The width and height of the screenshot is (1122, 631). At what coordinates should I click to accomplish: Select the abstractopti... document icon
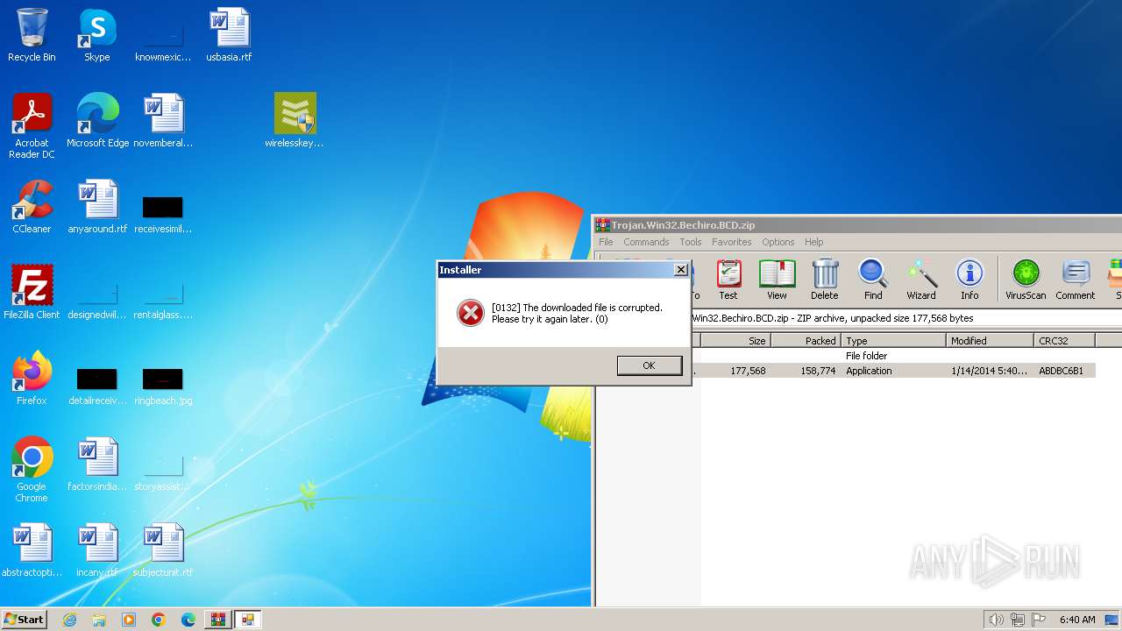click(x=32, y=550)
